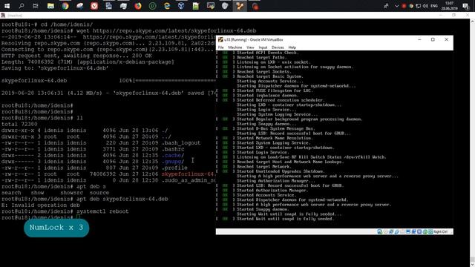This screenshot has width=475, height=267.
Task: Click 'Starting Authorization Manager...' boot line
Action: click(276, 181)
